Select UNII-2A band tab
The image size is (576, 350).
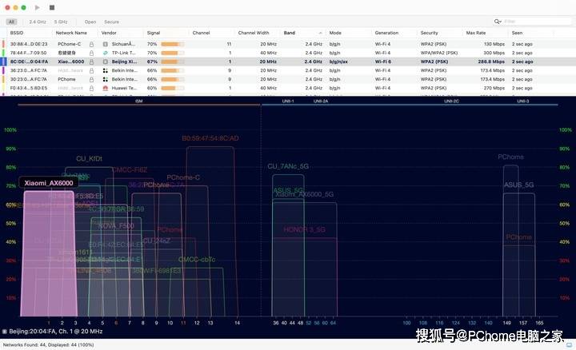tap(321, 101)
